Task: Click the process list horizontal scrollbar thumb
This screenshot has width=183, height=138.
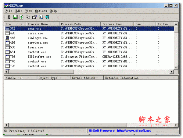Action: click(41, 72)
